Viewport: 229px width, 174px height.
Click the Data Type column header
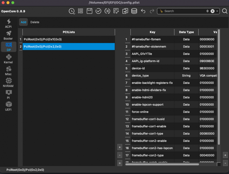186,32
